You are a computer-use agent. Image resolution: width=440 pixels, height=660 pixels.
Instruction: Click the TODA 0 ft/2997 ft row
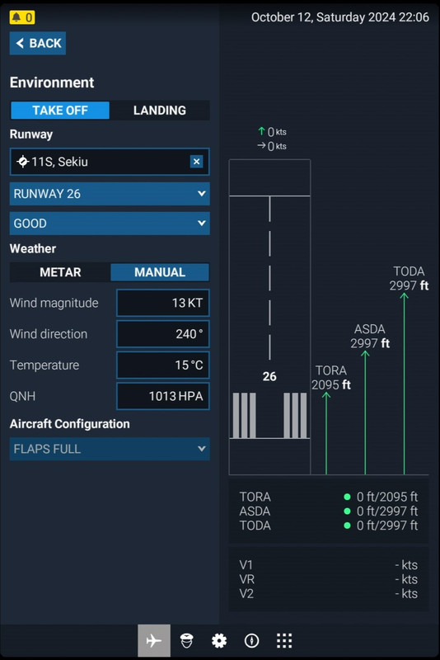click(x=329, y=526)
